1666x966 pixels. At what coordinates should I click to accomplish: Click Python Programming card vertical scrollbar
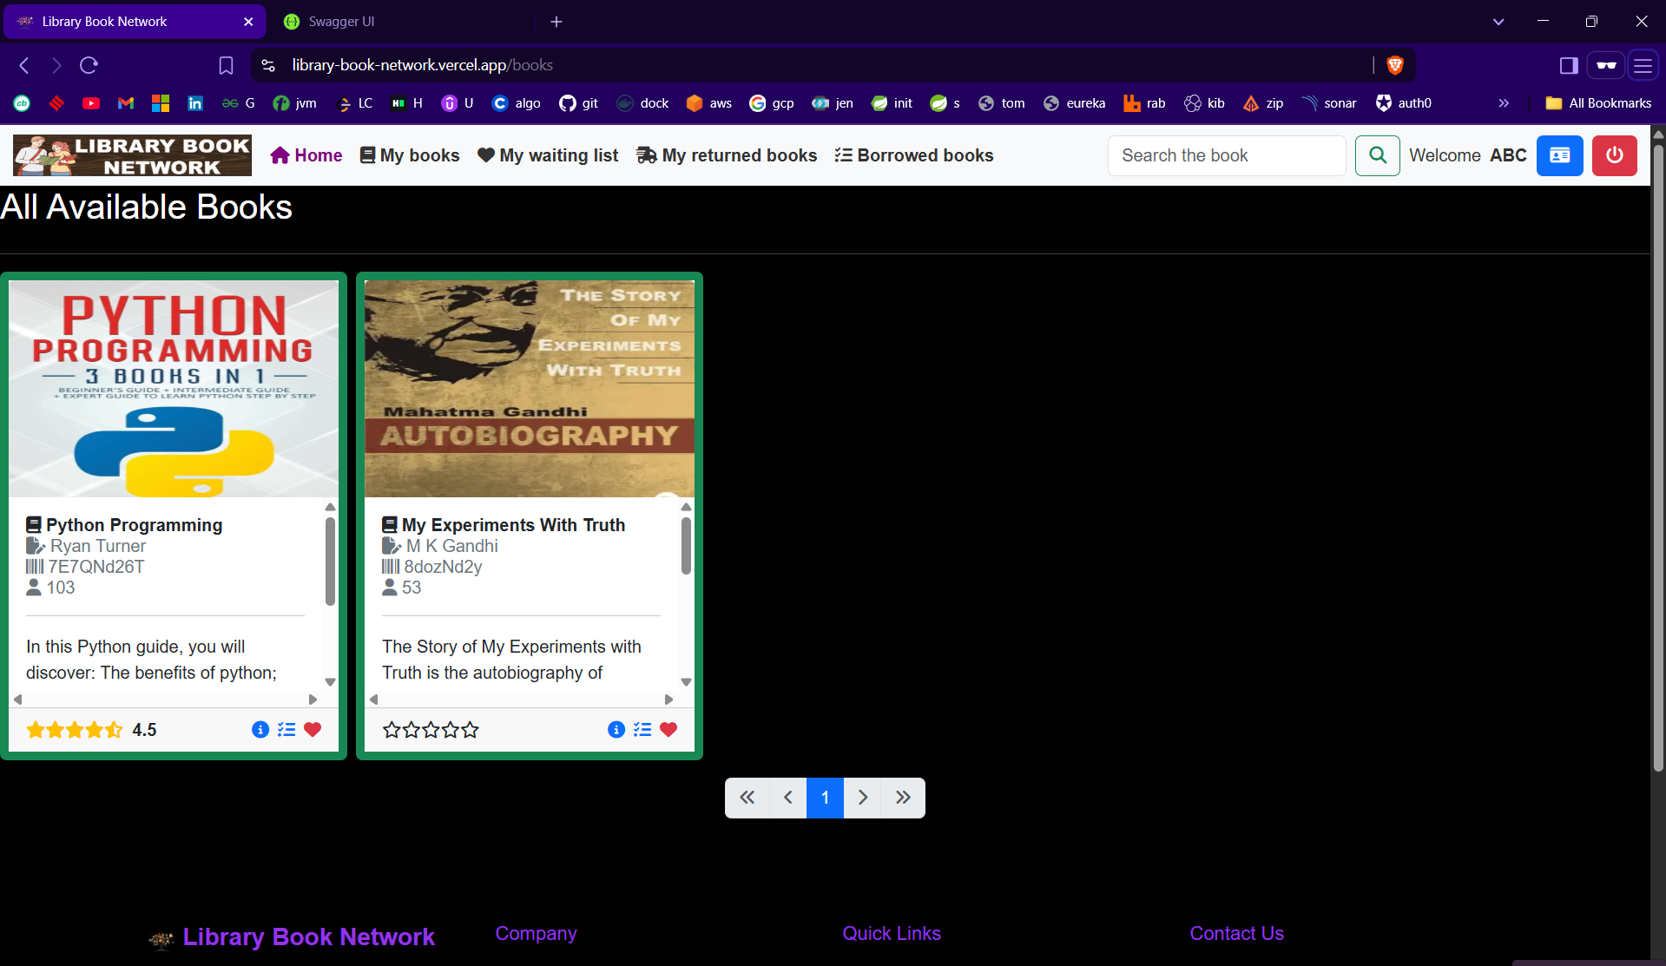(330, 561)
